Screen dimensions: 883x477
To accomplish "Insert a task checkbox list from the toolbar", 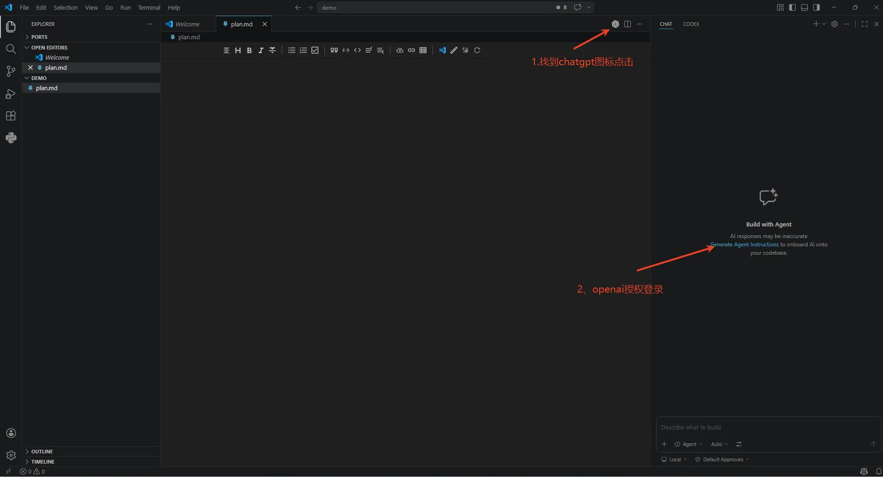I will point(315,50).
